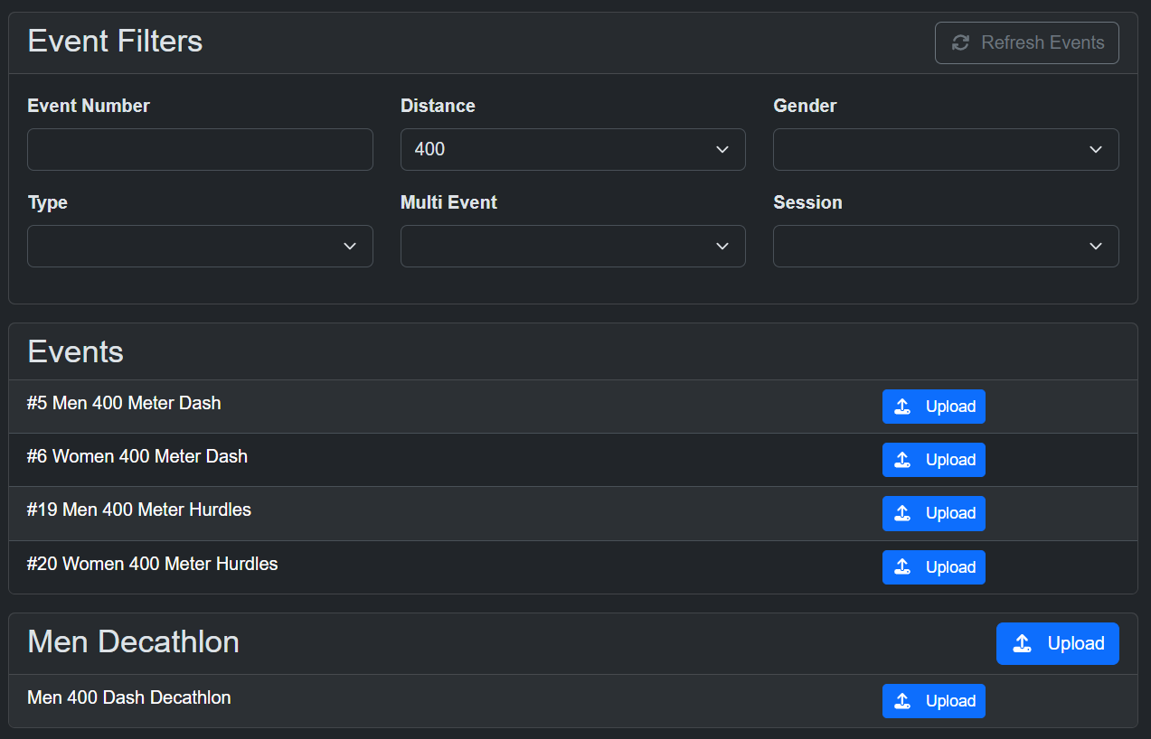
Task: Open the Session filter dropdown
Action: pos(945,246)
